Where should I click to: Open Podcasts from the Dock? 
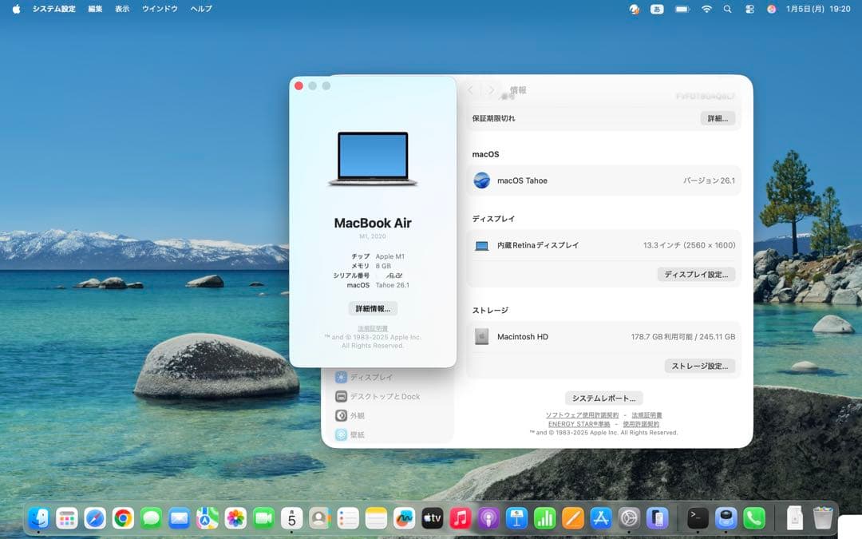click(488, 518)
